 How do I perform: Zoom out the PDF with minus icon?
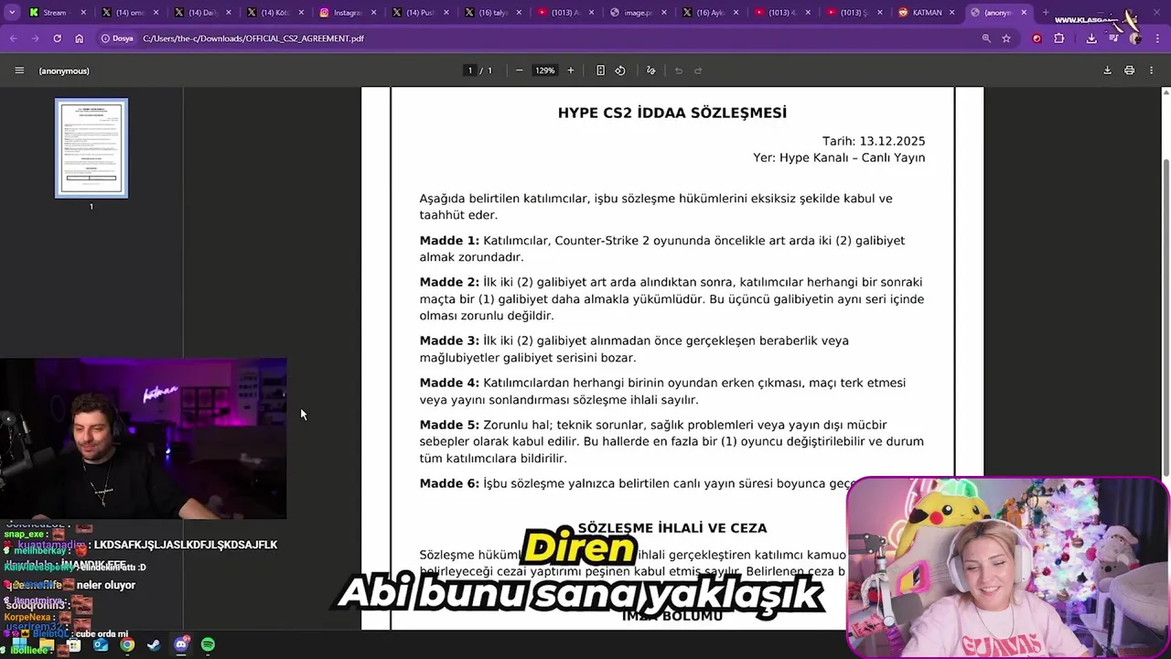(519, 70)
